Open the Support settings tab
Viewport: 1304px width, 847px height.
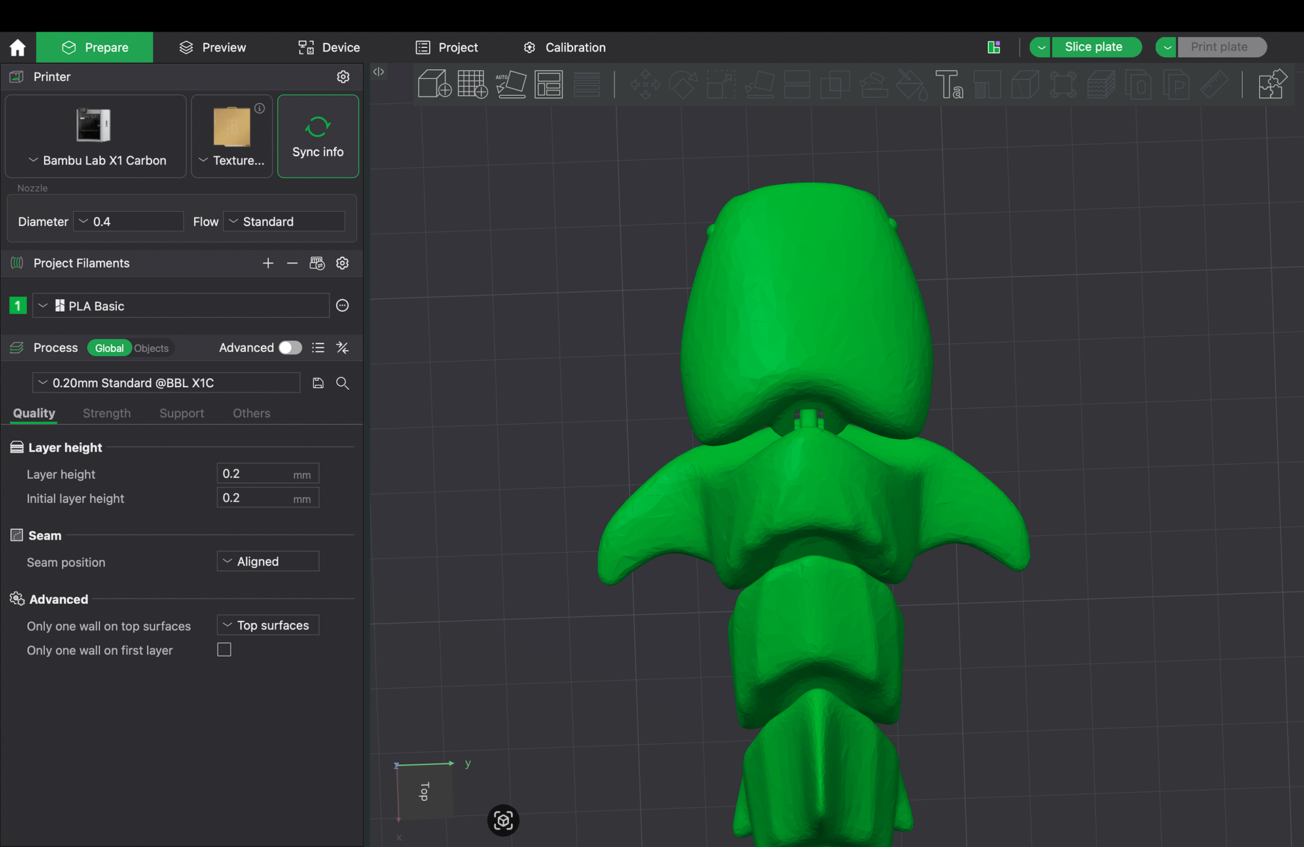tap(181, 413)
